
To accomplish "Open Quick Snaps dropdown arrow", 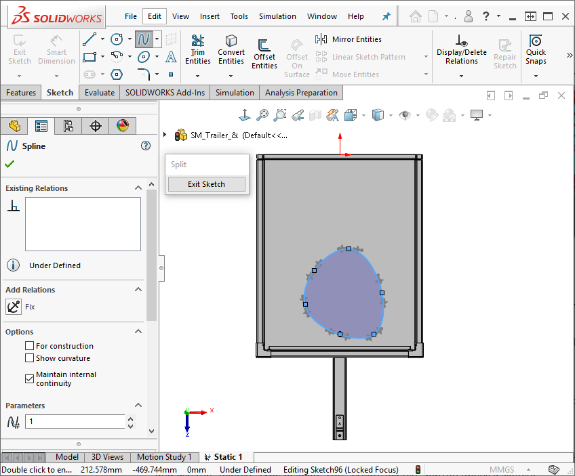I will [x=536, y=76].
